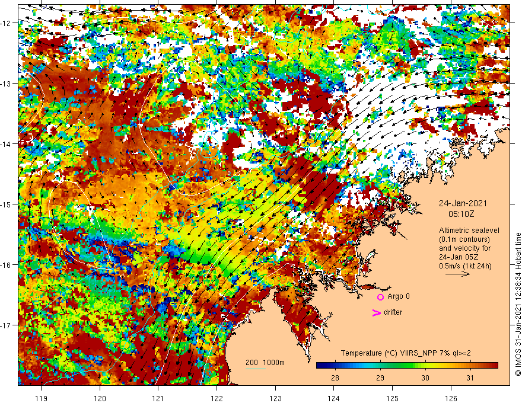Click the 0.5m/s velocity scale arrow
Image resolution: width=522 pixels, height=403 pixels.
tap(457, 274)
